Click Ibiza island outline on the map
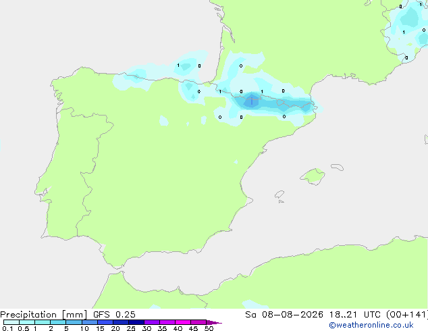 pos(279,195)
